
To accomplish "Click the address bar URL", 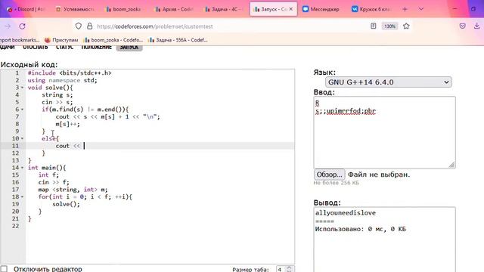I will click(154, 26).
